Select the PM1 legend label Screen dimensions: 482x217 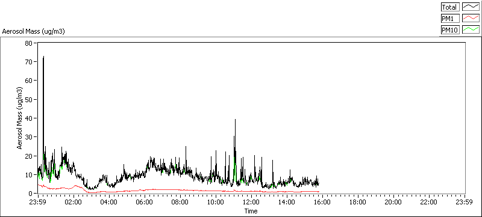click(x=450, y=19)
